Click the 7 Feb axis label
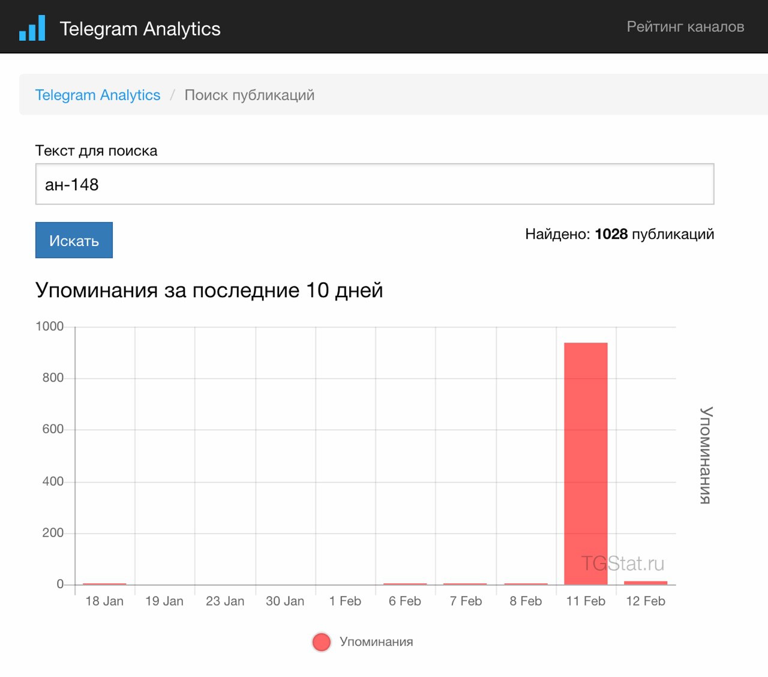The image size is (768, 677). 466,601
